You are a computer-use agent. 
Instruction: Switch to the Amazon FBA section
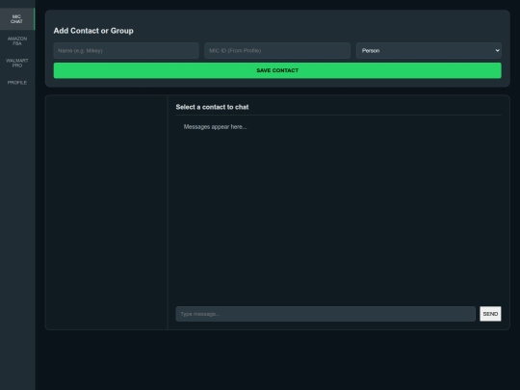[x=17, y=40]
